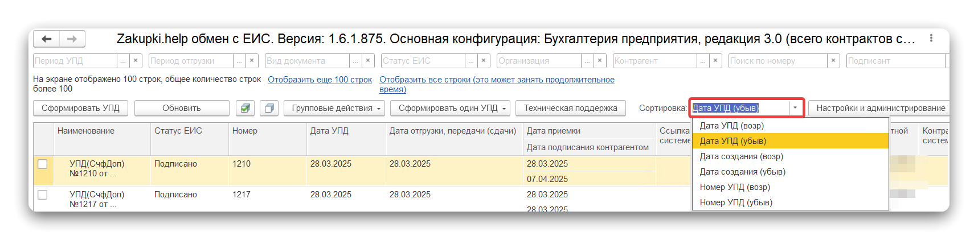Open Техническая поддержка
This screenshot has height=240, width=978.
click(571, 108)
